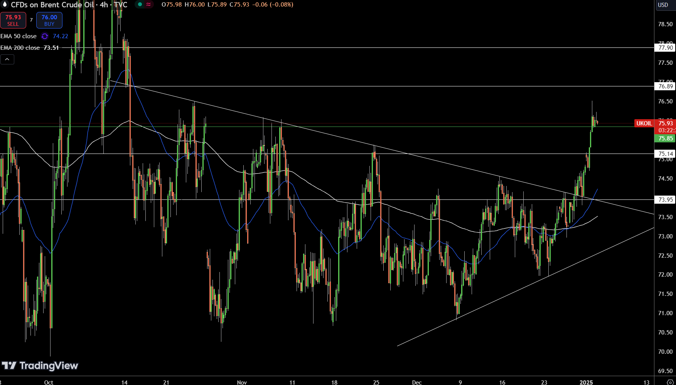Click the high value H76.00

point(194,5)
